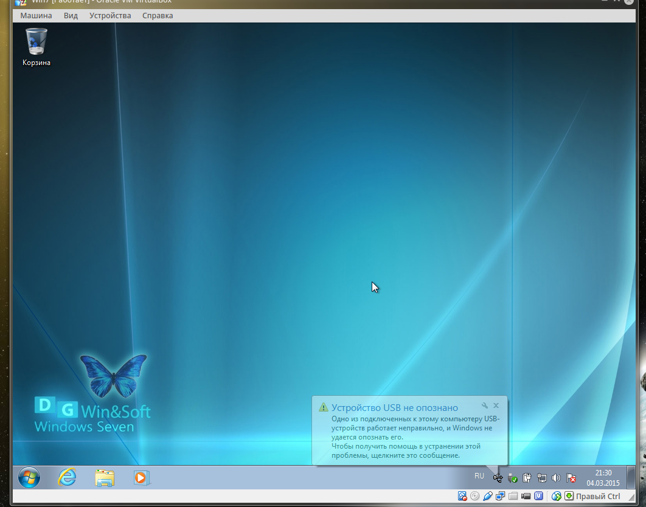The height and width of the screenshot is (507, 646).
Task: Click the notification warning triangle icon
Action: [x=324, y=407]
